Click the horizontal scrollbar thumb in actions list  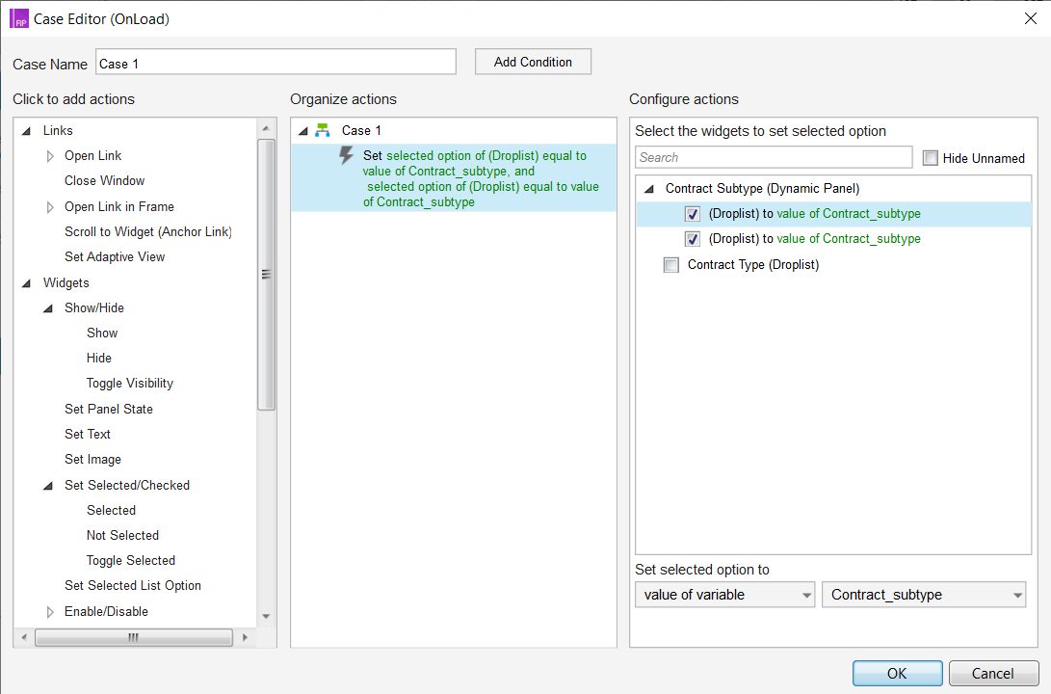click(133, 637)
